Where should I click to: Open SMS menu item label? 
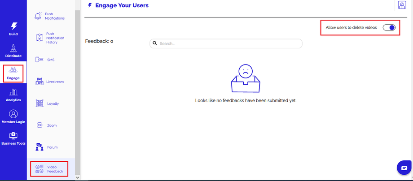click(51, 60)
